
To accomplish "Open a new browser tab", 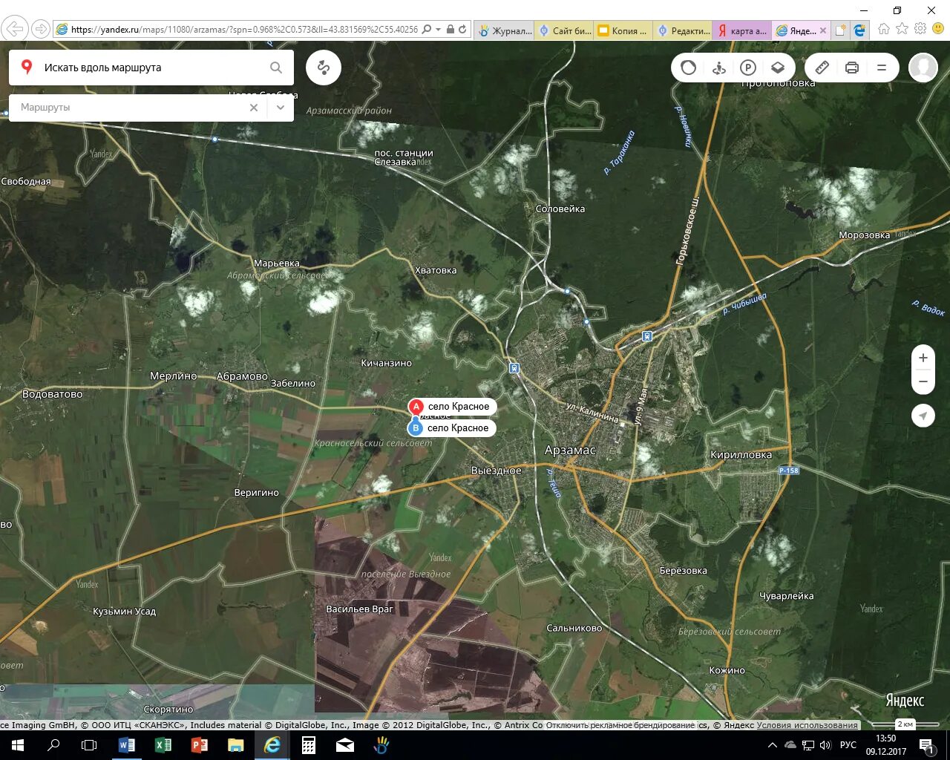I will point(840,30).
